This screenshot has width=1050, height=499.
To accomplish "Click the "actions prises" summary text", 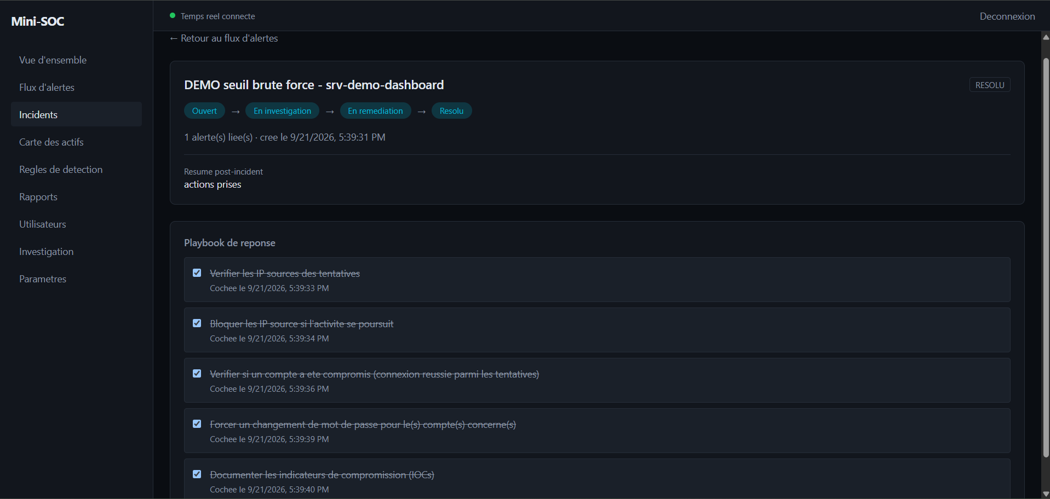I will coord(213,184).
